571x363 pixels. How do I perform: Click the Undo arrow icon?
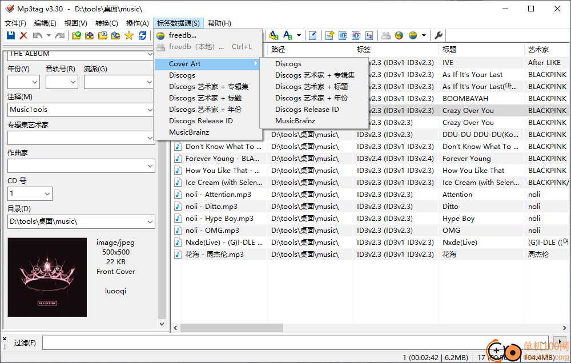(x=38, y=35)
